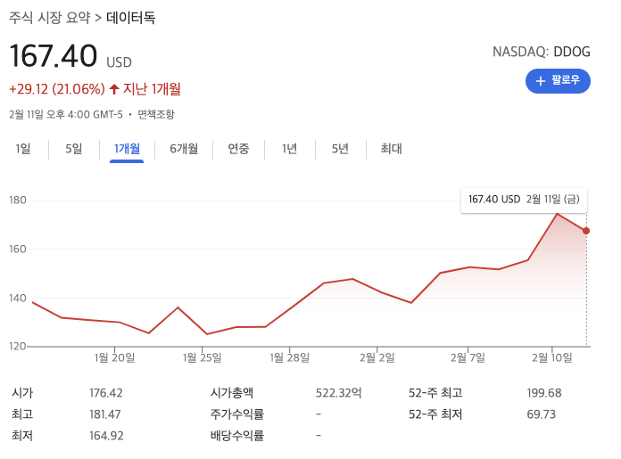Click the 2월 10일 axis label
The height and width of the screenshot is (459, 621).
coord(552,357)
